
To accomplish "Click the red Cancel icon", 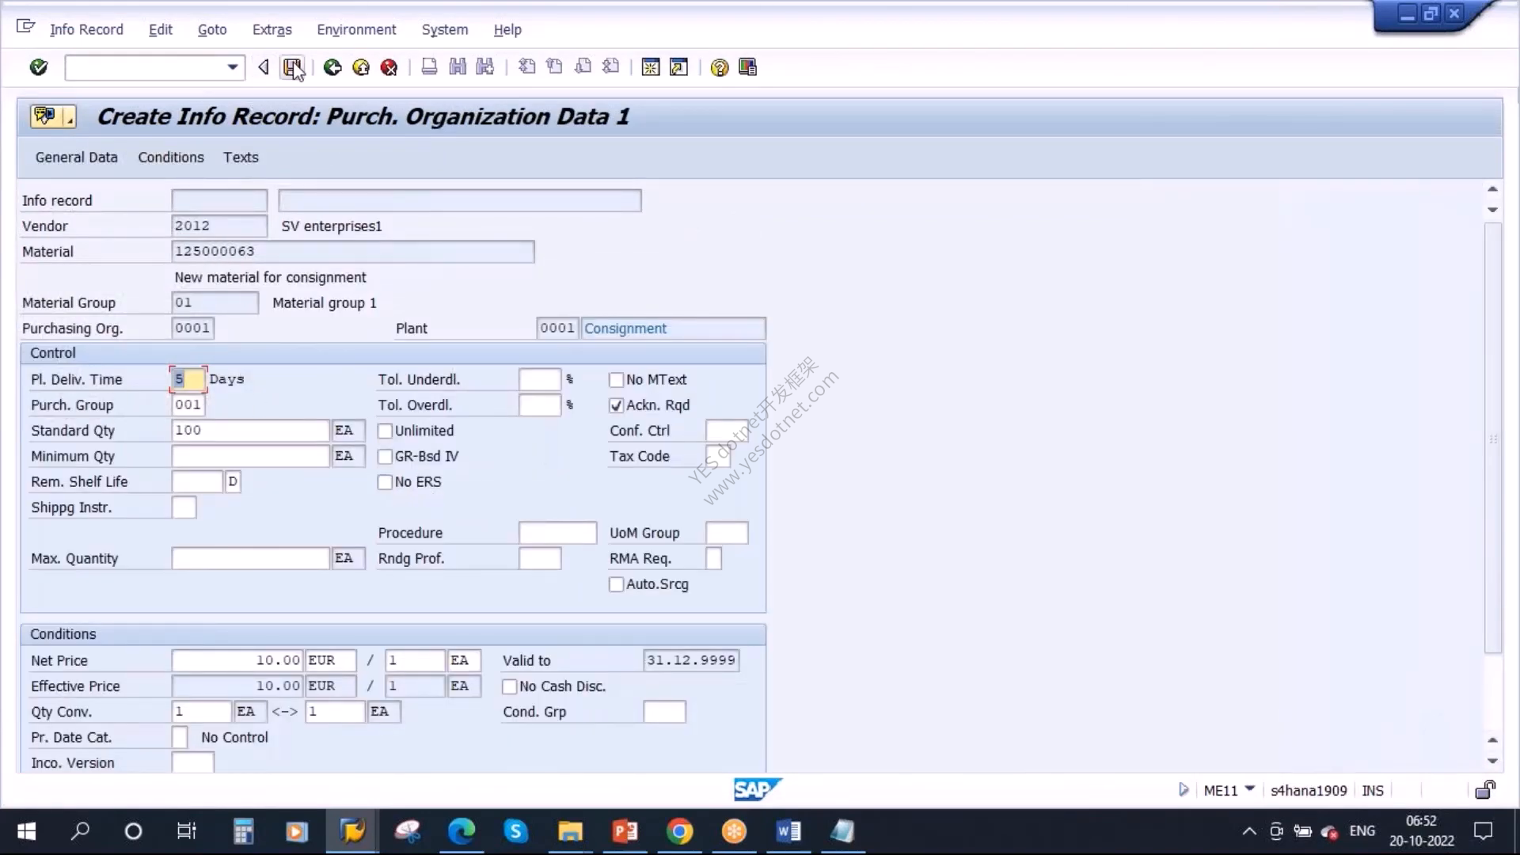I will pyautogui.click(x=389, y=67).
